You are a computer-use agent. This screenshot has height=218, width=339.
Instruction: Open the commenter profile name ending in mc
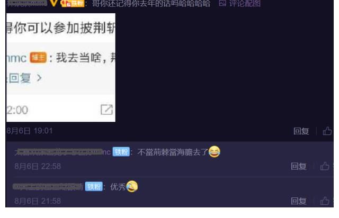(63, 152)
